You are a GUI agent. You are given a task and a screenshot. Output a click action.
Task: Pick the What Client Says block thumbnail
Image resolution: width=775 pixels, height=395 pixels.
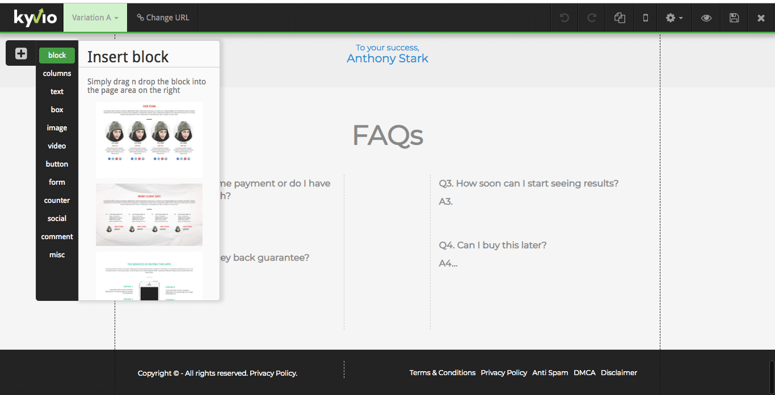(x=149, y=215)
